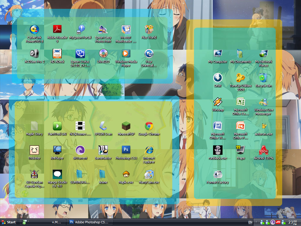Image resolution: width=301 pixels, height=226 pixels.
Task: Select the Orbit downloader icon
Action: 218,78
